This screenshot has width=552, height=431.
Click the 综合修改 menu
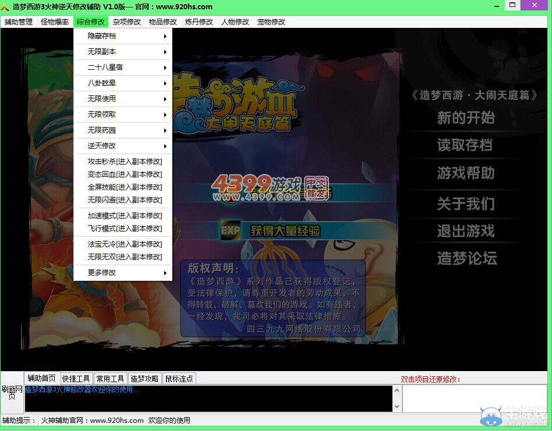91,22
